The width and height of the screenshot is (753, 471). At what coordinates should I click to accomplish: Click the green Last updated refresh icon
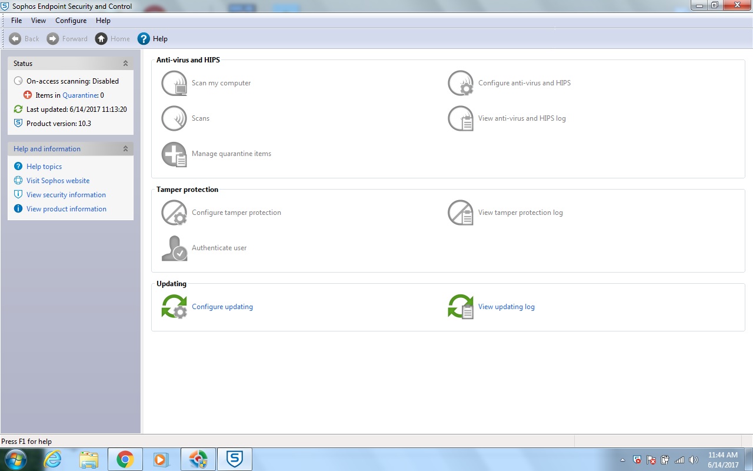coord(18,110)
